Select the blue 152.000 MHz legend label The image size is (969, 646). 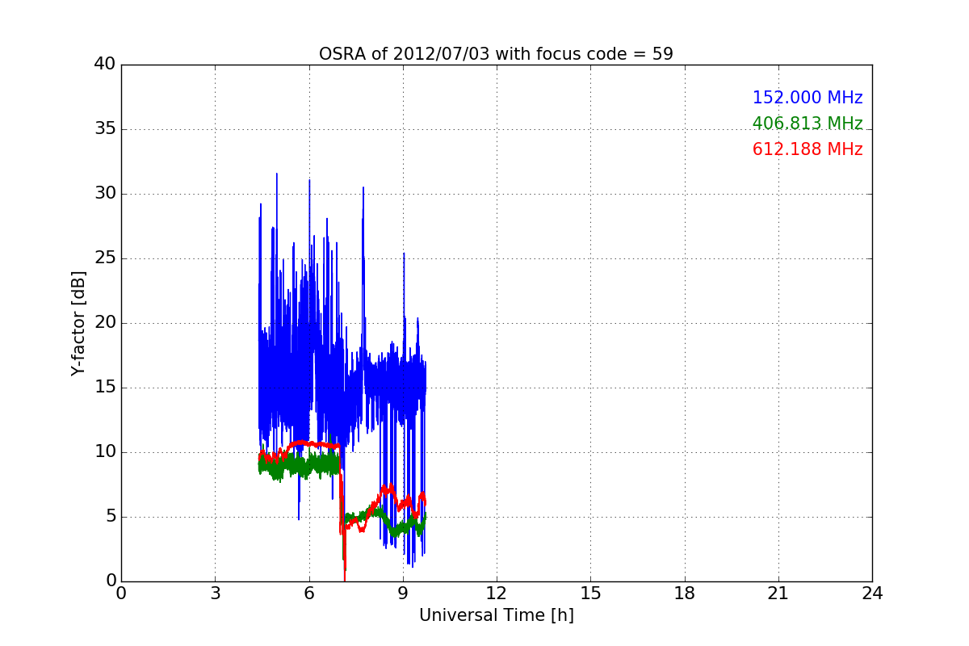[x=807, y=98]
